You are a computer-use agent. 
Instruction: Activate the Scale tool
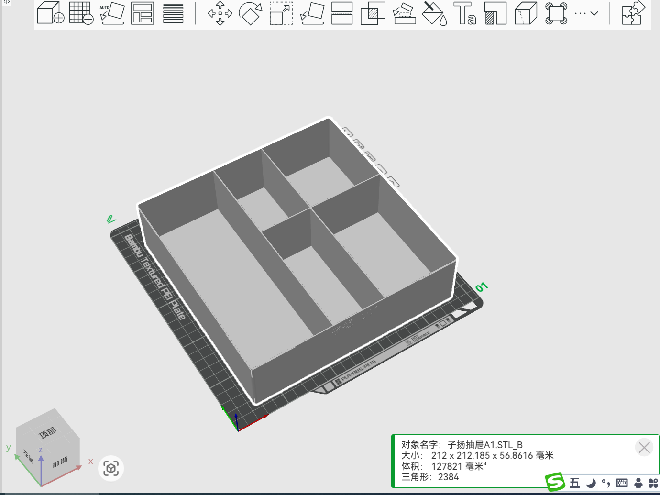pos(281,13)
